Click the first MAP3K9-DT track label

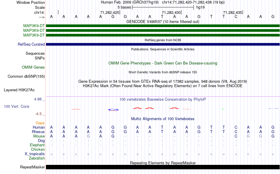[34, 26]
